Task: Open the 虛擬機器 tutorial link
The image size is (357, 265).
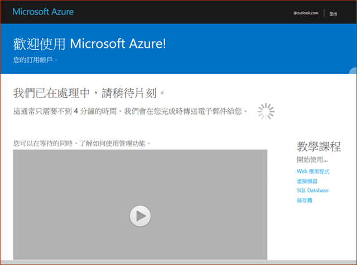Action: click(307, 181)
